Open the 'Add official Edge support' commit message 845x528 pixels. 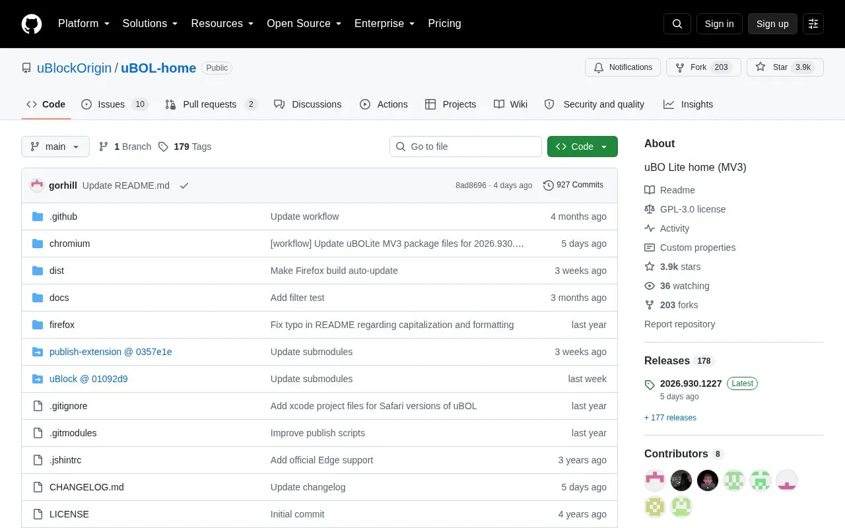point(321,460)
